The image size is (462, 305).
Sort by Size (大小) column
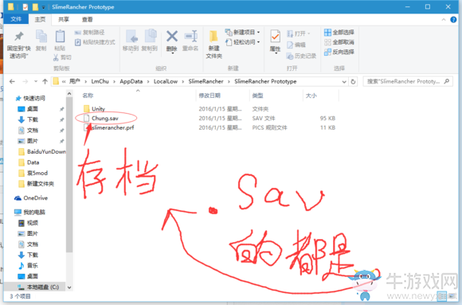tap(311, 96)
